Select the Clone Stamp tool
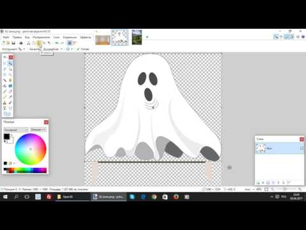This screenshot has height=230, width=306. pyautogui.click(x=4, y=103)
